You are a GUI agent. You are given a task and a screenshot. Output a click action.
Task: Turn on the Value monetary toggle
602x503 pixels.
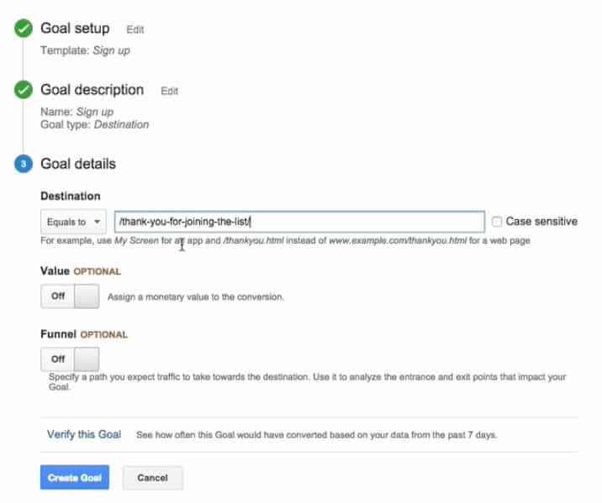[x=70, y=296]
